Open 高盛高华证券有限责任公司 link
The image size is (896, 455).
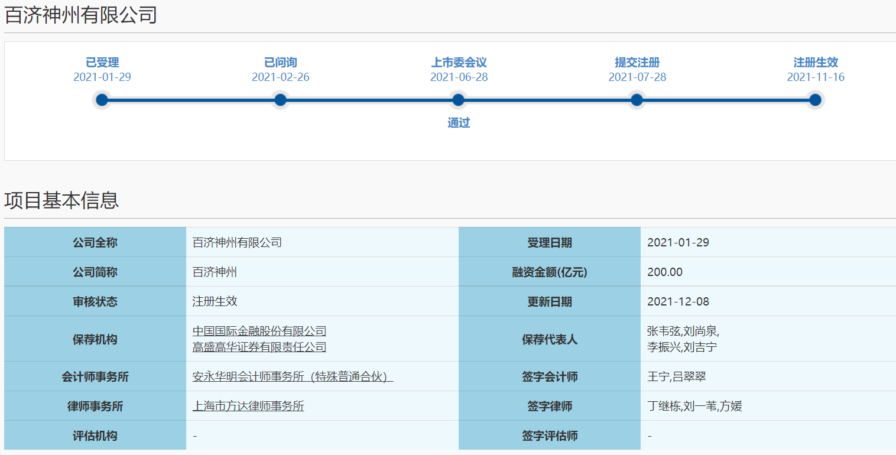259,347
